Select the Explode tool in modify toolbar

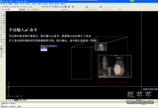4,51
